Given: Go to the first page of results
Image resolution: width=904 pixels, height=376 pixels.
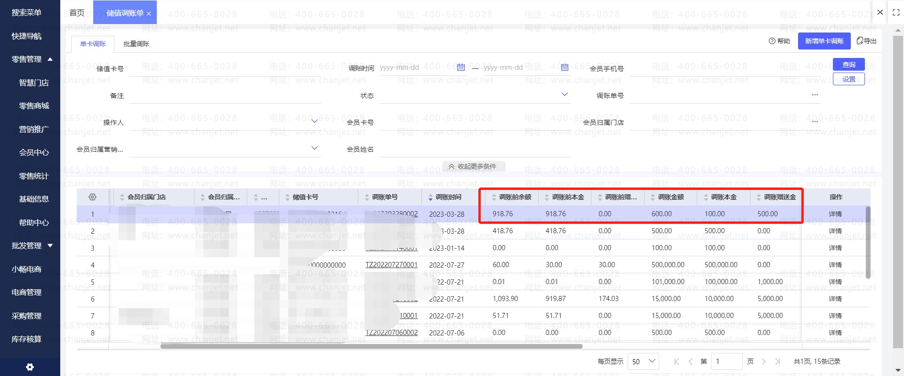Looking at the screenshot, I should pos(677,361).
